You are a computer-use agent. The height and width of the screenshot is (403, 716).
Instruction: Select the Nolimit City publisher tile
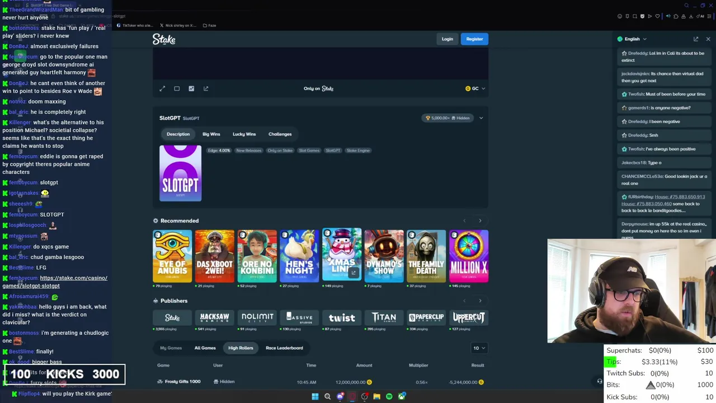[x=257, y=318]
